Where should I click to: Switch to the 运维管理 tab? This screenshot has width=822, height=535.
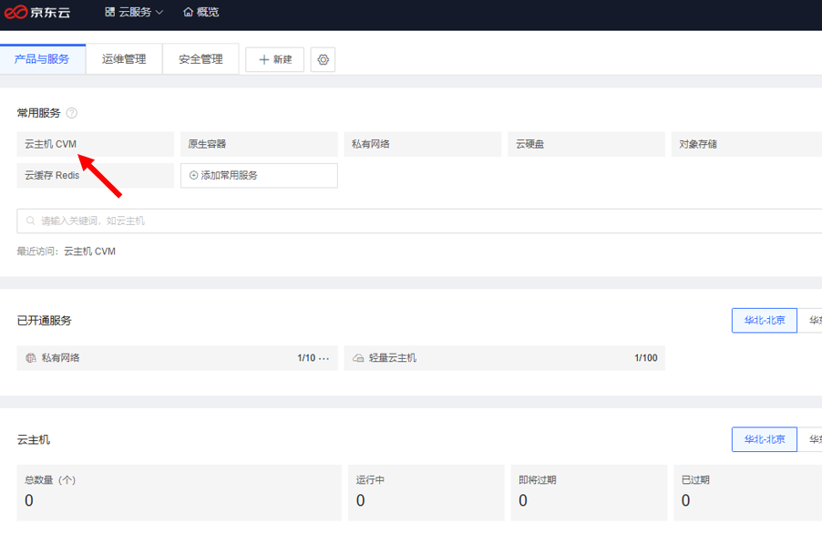(x=124, y=59)
